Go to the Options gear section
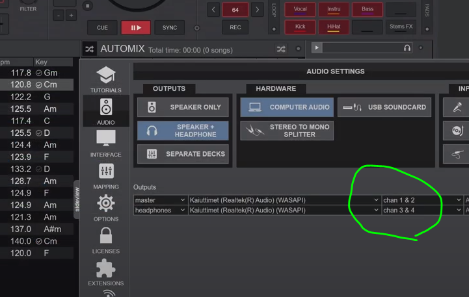Screen dimensions: 469x297 point(105,208)
